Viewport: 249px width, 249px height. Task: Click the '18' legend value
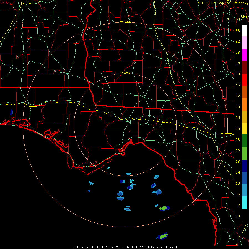click(x=238, y=162)
